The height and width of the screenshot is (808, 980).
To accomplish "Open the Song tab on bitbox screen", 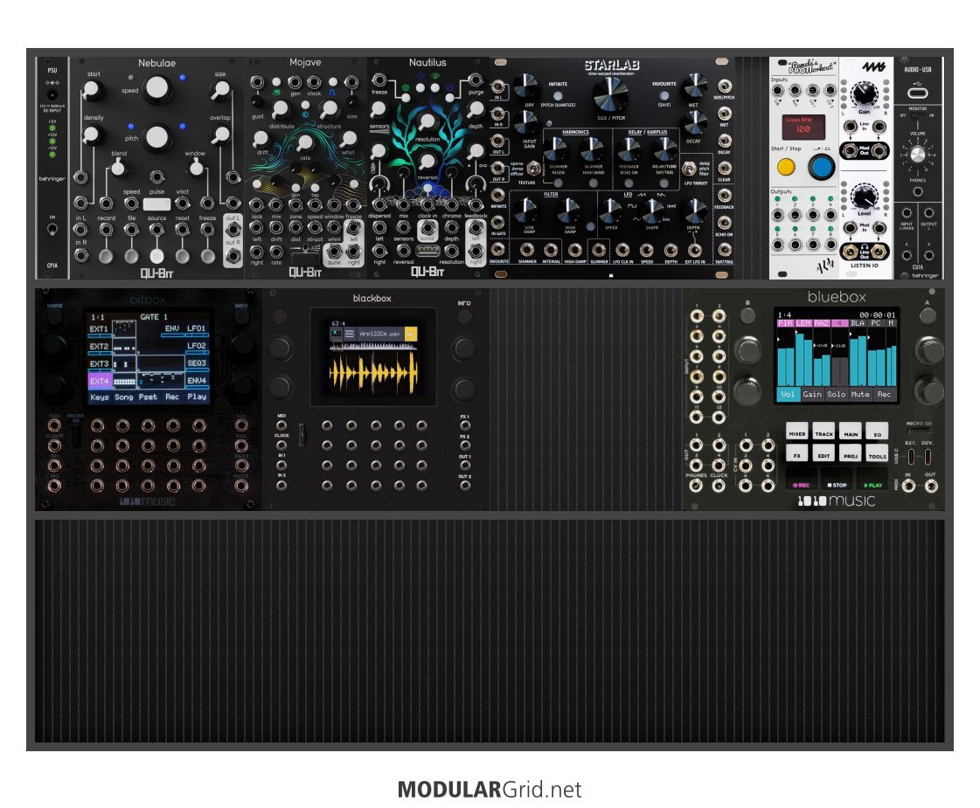I will (x=124, y=397).
